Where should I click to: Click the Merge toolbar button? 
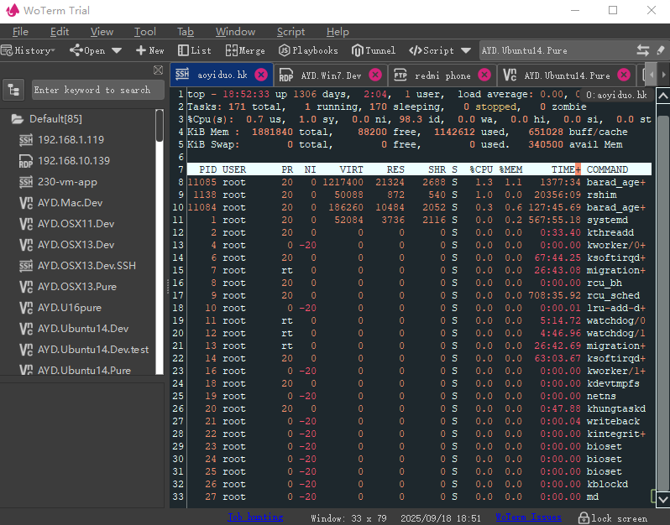245,50
